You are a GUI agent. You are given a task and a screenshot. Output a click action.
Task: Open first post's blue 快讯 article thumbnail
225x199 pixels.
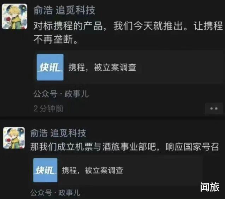pos(50,67)
